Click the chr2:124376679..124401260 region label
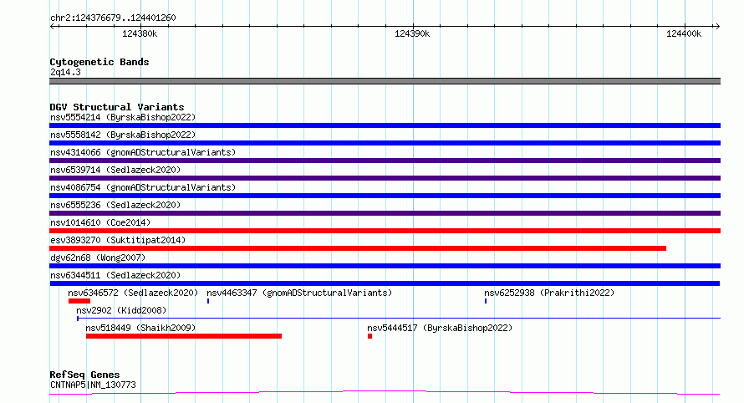The image size is (744, 403). [x=113, y=18]
